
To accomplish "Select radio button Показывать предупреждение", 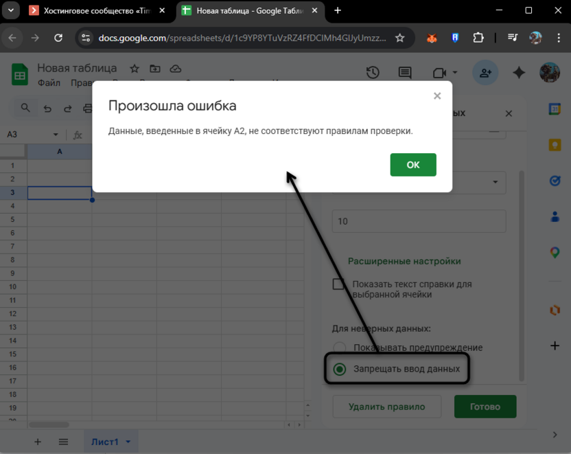I will pyautogui.click(x=339, y=348).
